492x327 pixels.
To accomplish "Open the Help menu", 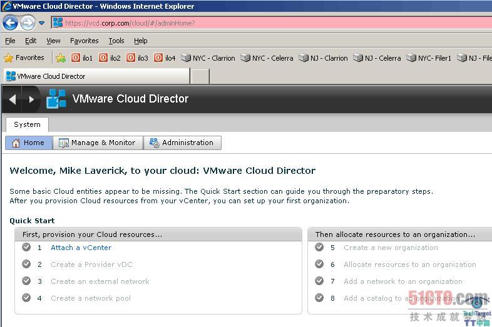I will 141,41.
